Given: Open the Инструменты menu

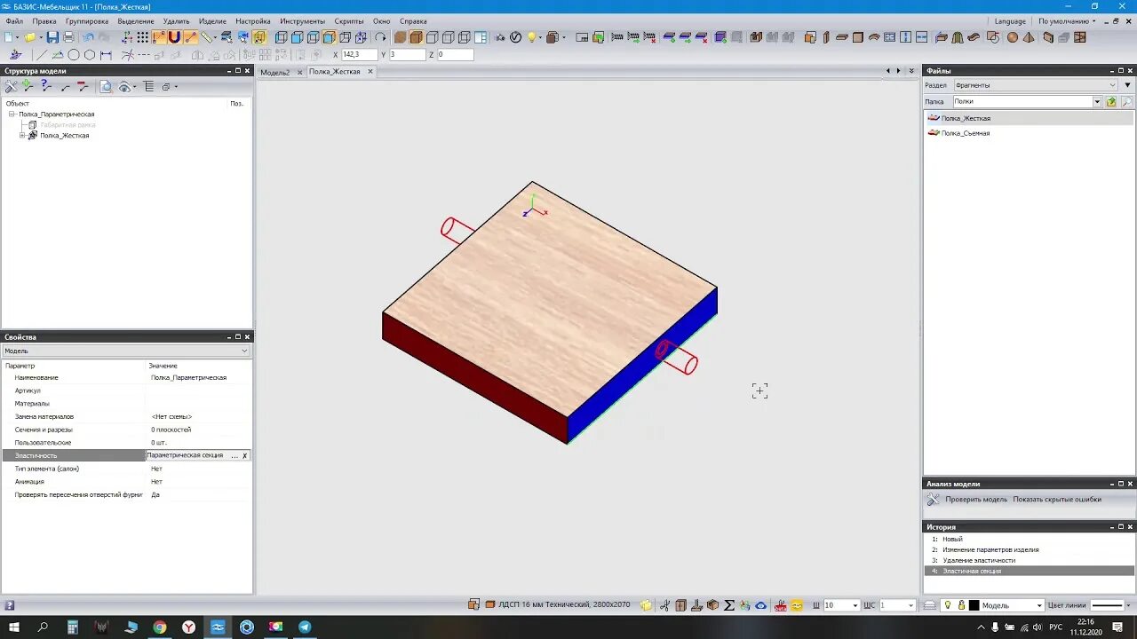Looking at the screenshot, I should pyautogui.click(x=303, y=21).
